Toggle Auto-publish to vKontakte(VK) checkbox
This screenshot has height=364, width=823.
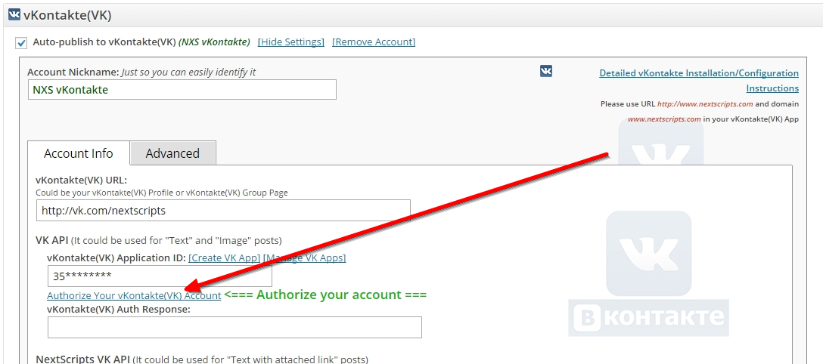click(x=21, y=43)
